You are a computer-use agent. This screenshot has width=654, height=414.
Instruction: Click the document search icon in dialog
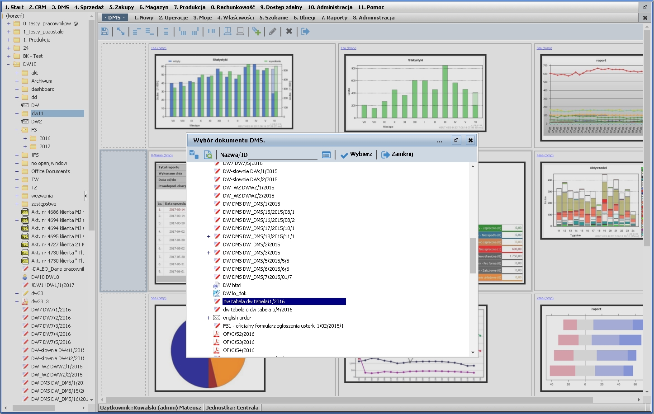click(208, 155)
